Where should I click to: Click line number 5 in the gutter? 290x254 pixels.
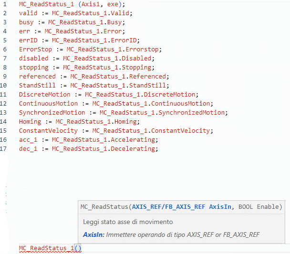click(4, 40)
